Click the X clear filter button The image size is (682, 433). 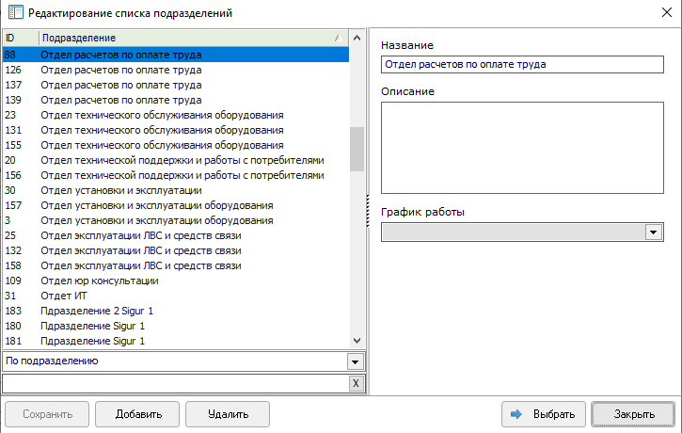tap(356, 383)
